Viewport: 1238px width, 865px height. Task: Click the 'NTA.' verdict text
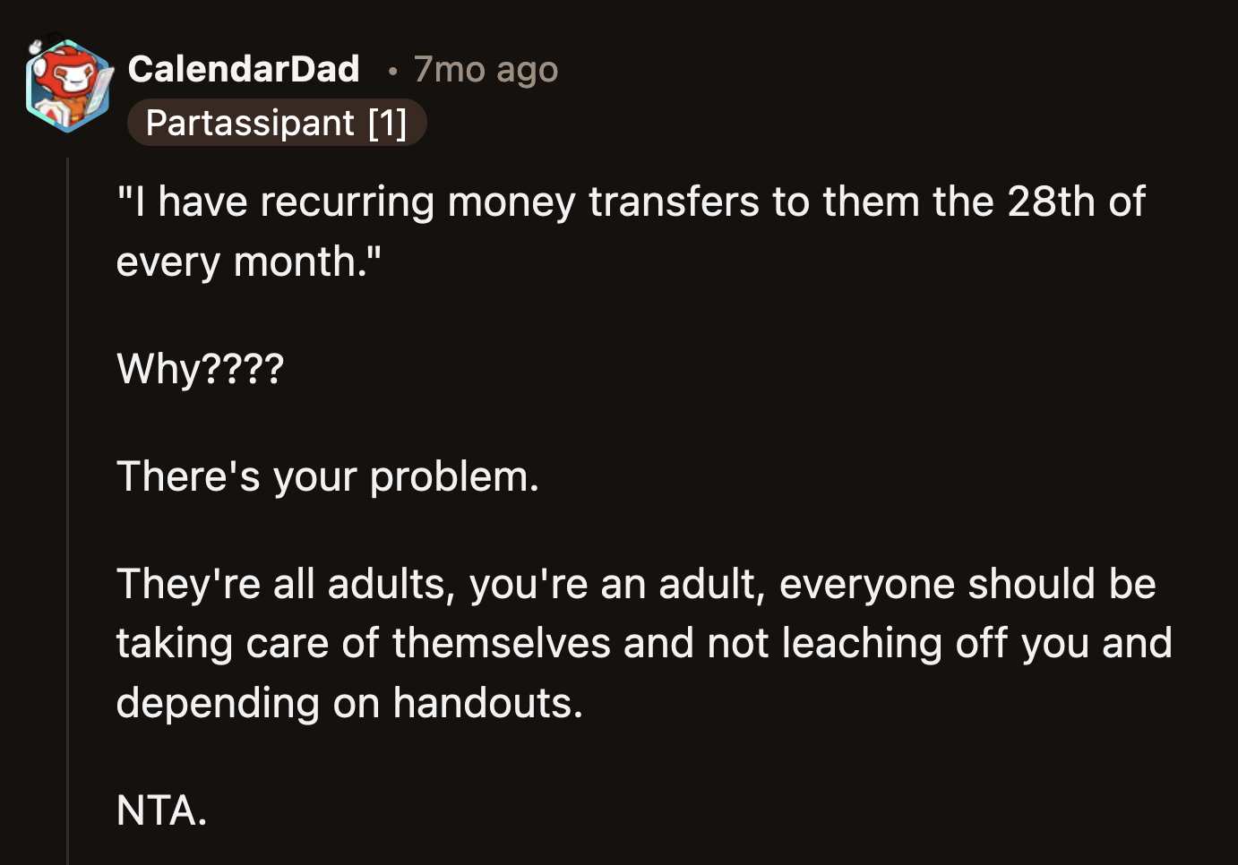point(161,813)
